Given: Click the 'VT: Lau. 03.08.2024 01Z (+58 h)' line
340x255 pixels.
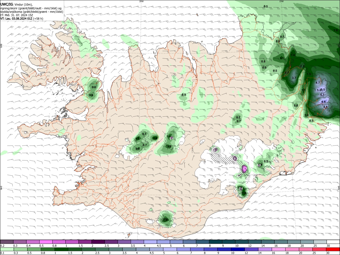Looking at the screenshot, I should (22, 19).
